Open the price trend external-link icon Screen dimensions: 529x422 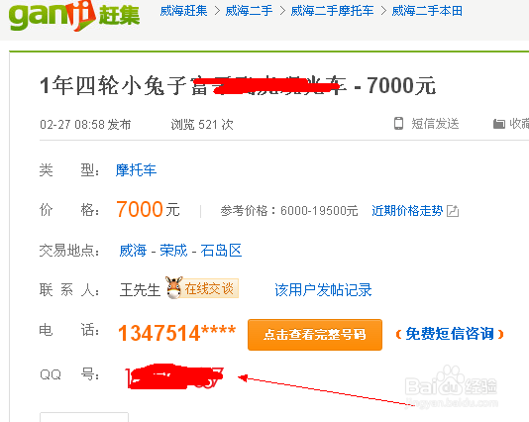453,211
